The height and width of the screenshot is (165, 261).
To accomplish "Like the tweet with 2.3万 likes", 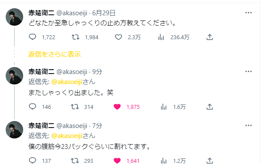I will click(118, 37).
